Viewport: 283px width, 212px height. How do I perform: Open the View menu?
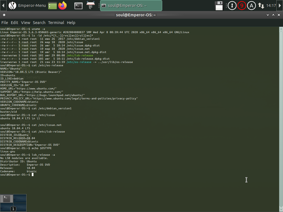[25, 23]
